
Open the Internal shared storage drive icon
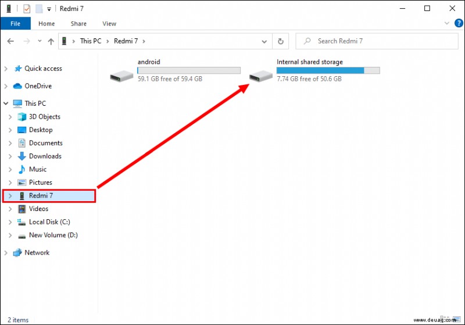point(261,76)
